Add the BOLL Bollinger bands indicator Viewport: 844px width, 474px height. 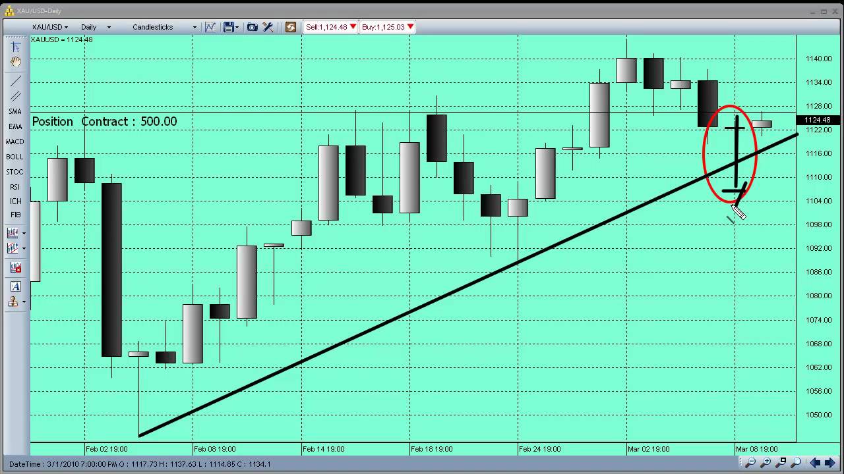(x=15, y=157)
